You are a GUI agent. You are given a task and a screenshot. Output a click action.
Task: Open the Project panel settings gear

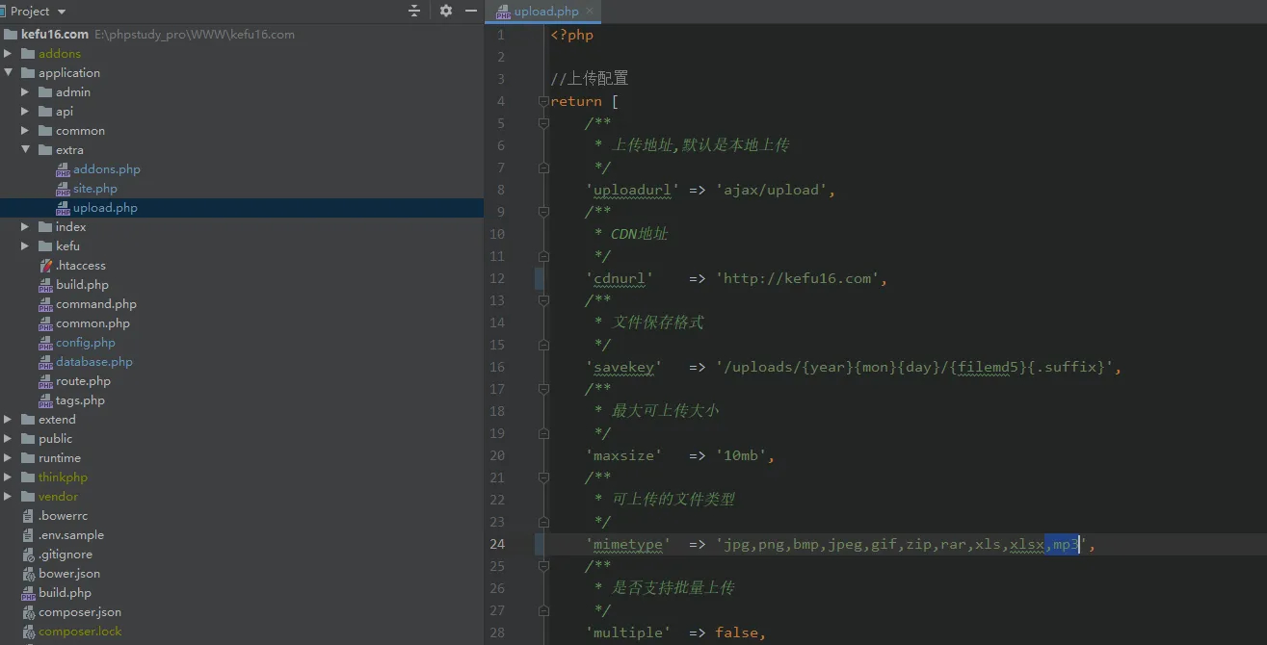pos(444,11)
